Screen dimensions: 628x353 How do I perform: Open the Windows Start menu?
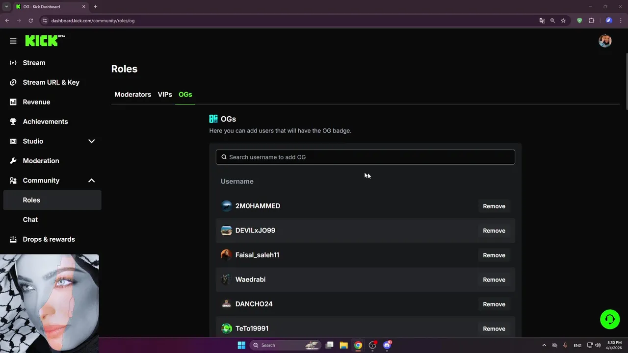pyautogui.click(x=241, y=345)
